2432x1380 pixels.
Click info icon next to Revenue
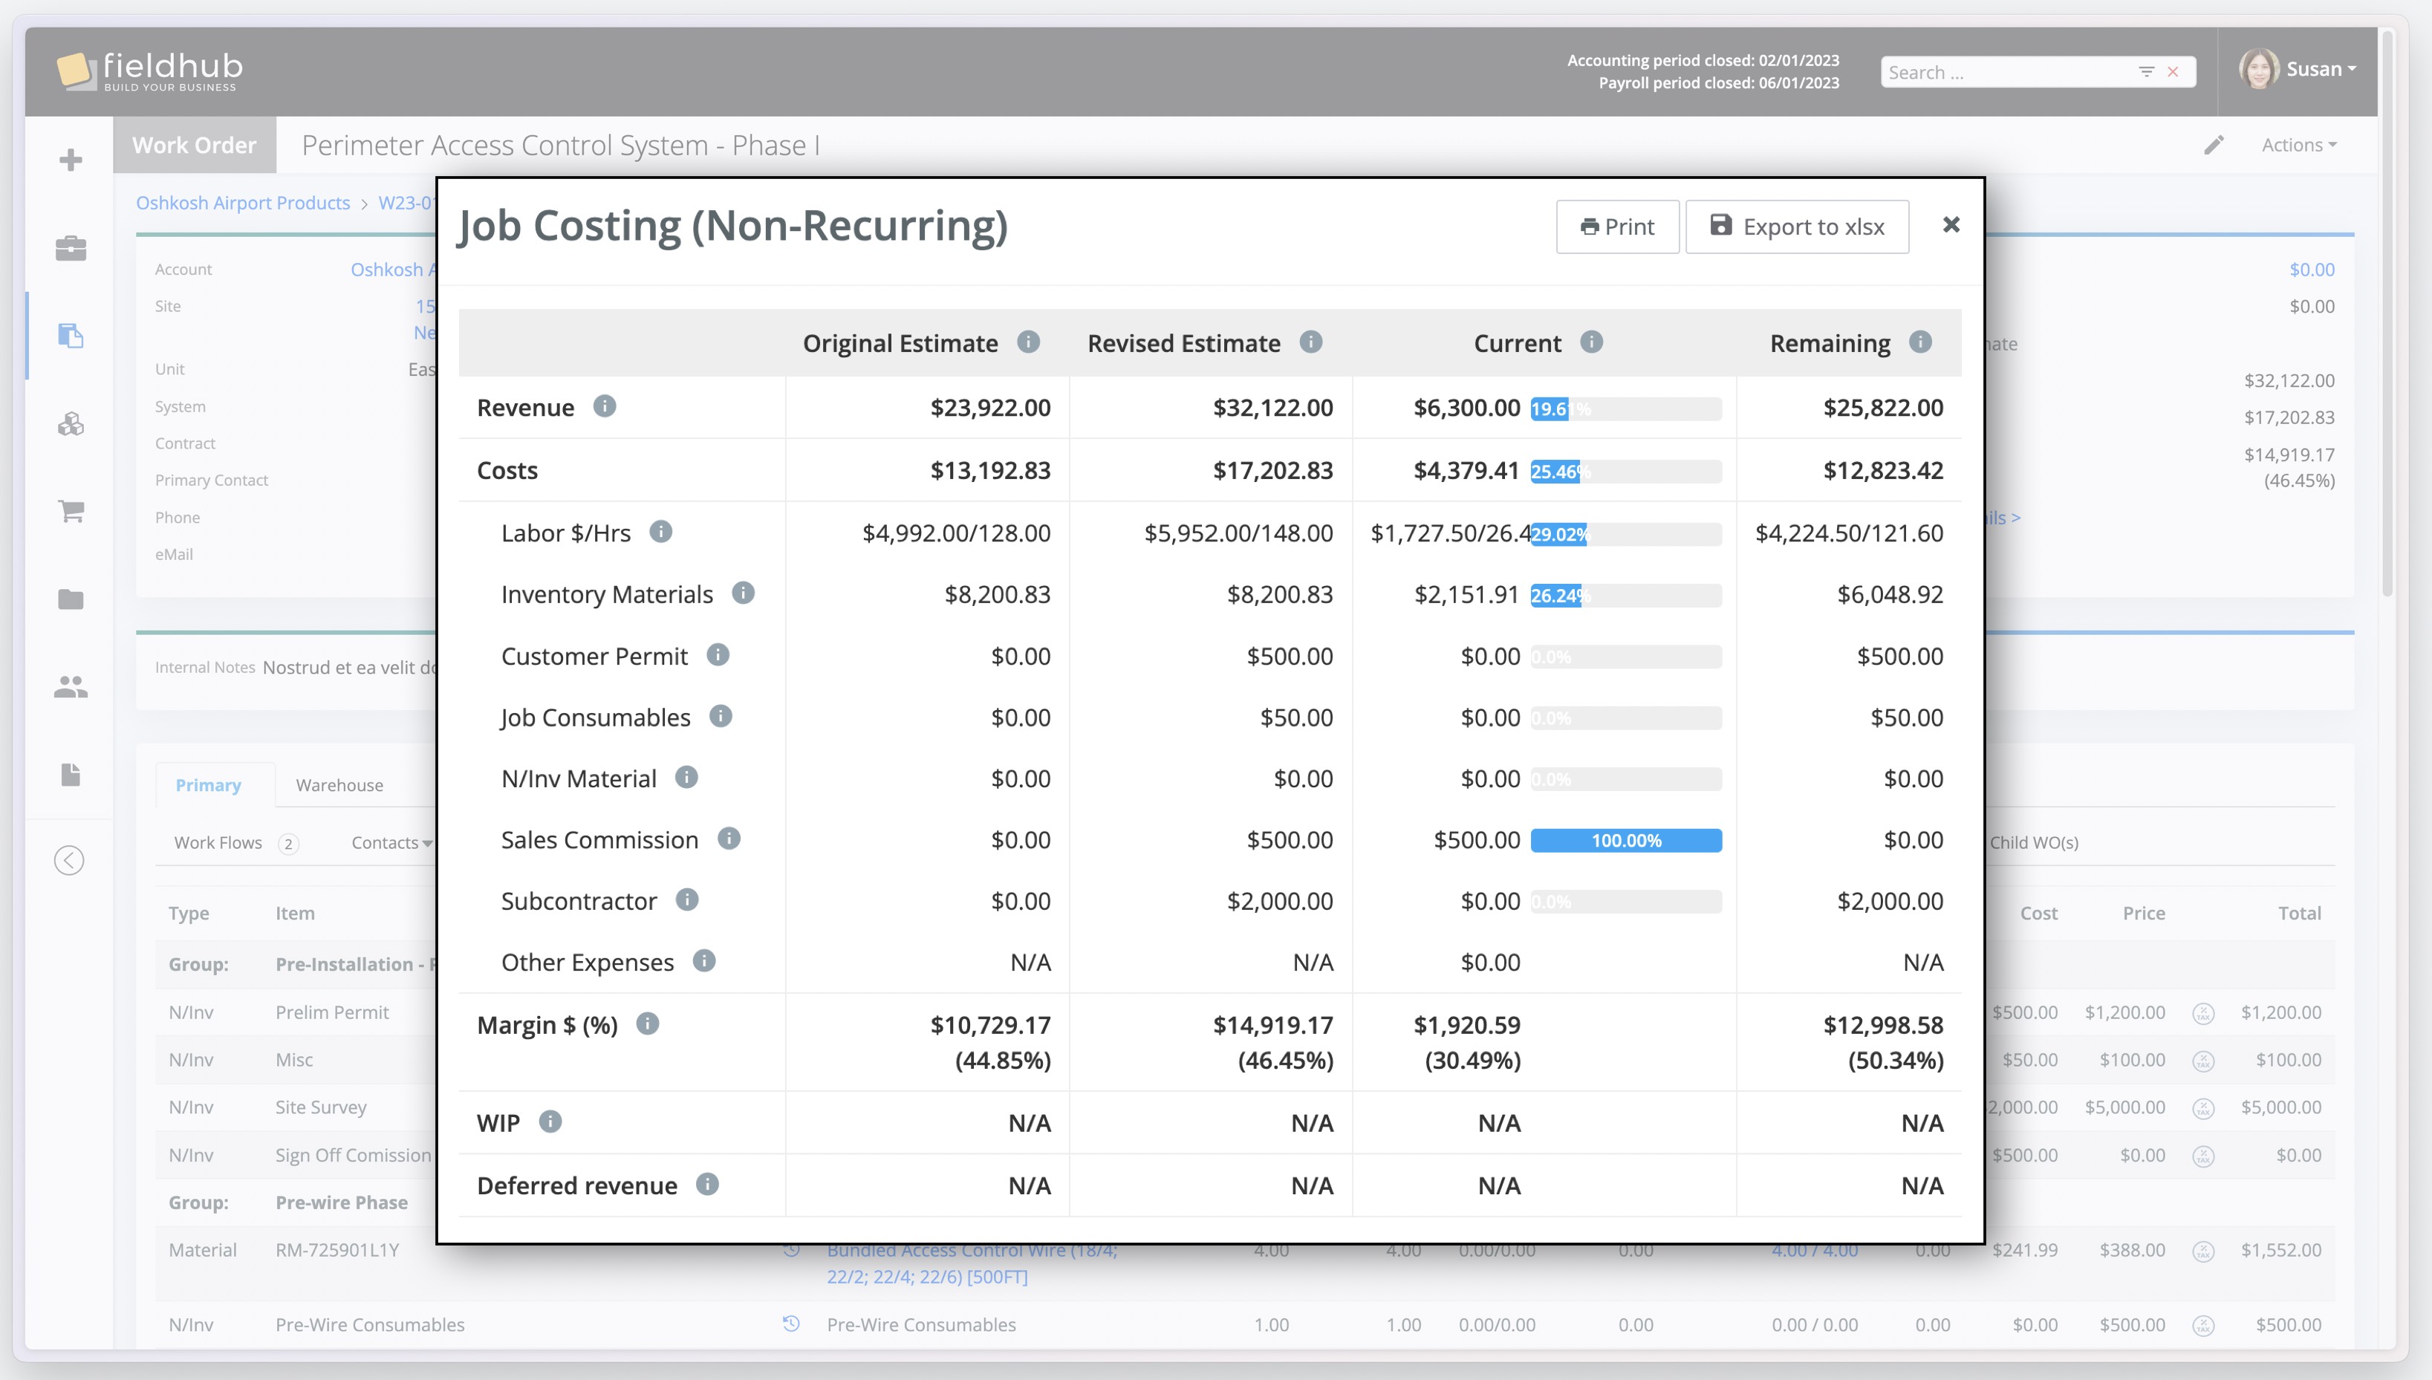pos(604,406)
